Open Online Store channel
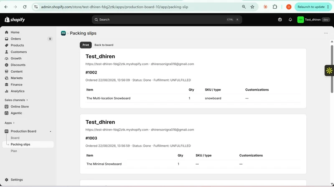 coord(20,107)
